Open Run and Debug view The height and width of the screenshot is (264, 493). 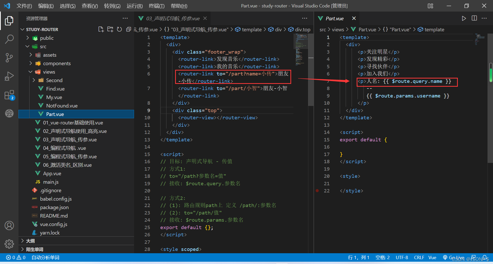pos(9,76)
